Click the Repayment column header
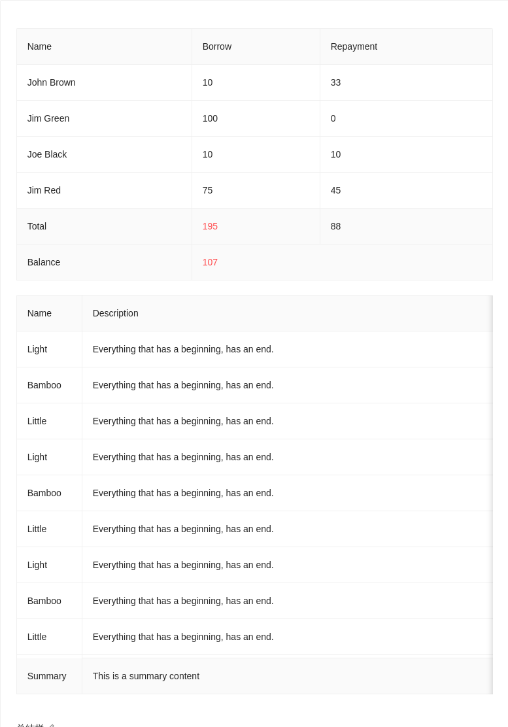The height and width of the screenshot is (727, 508). pos(354,46)
